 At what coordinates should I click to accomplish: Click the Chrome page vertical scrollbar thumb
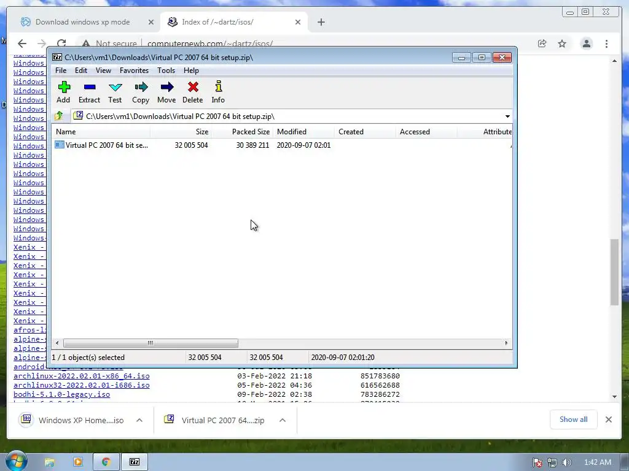(x=614, y=272)
